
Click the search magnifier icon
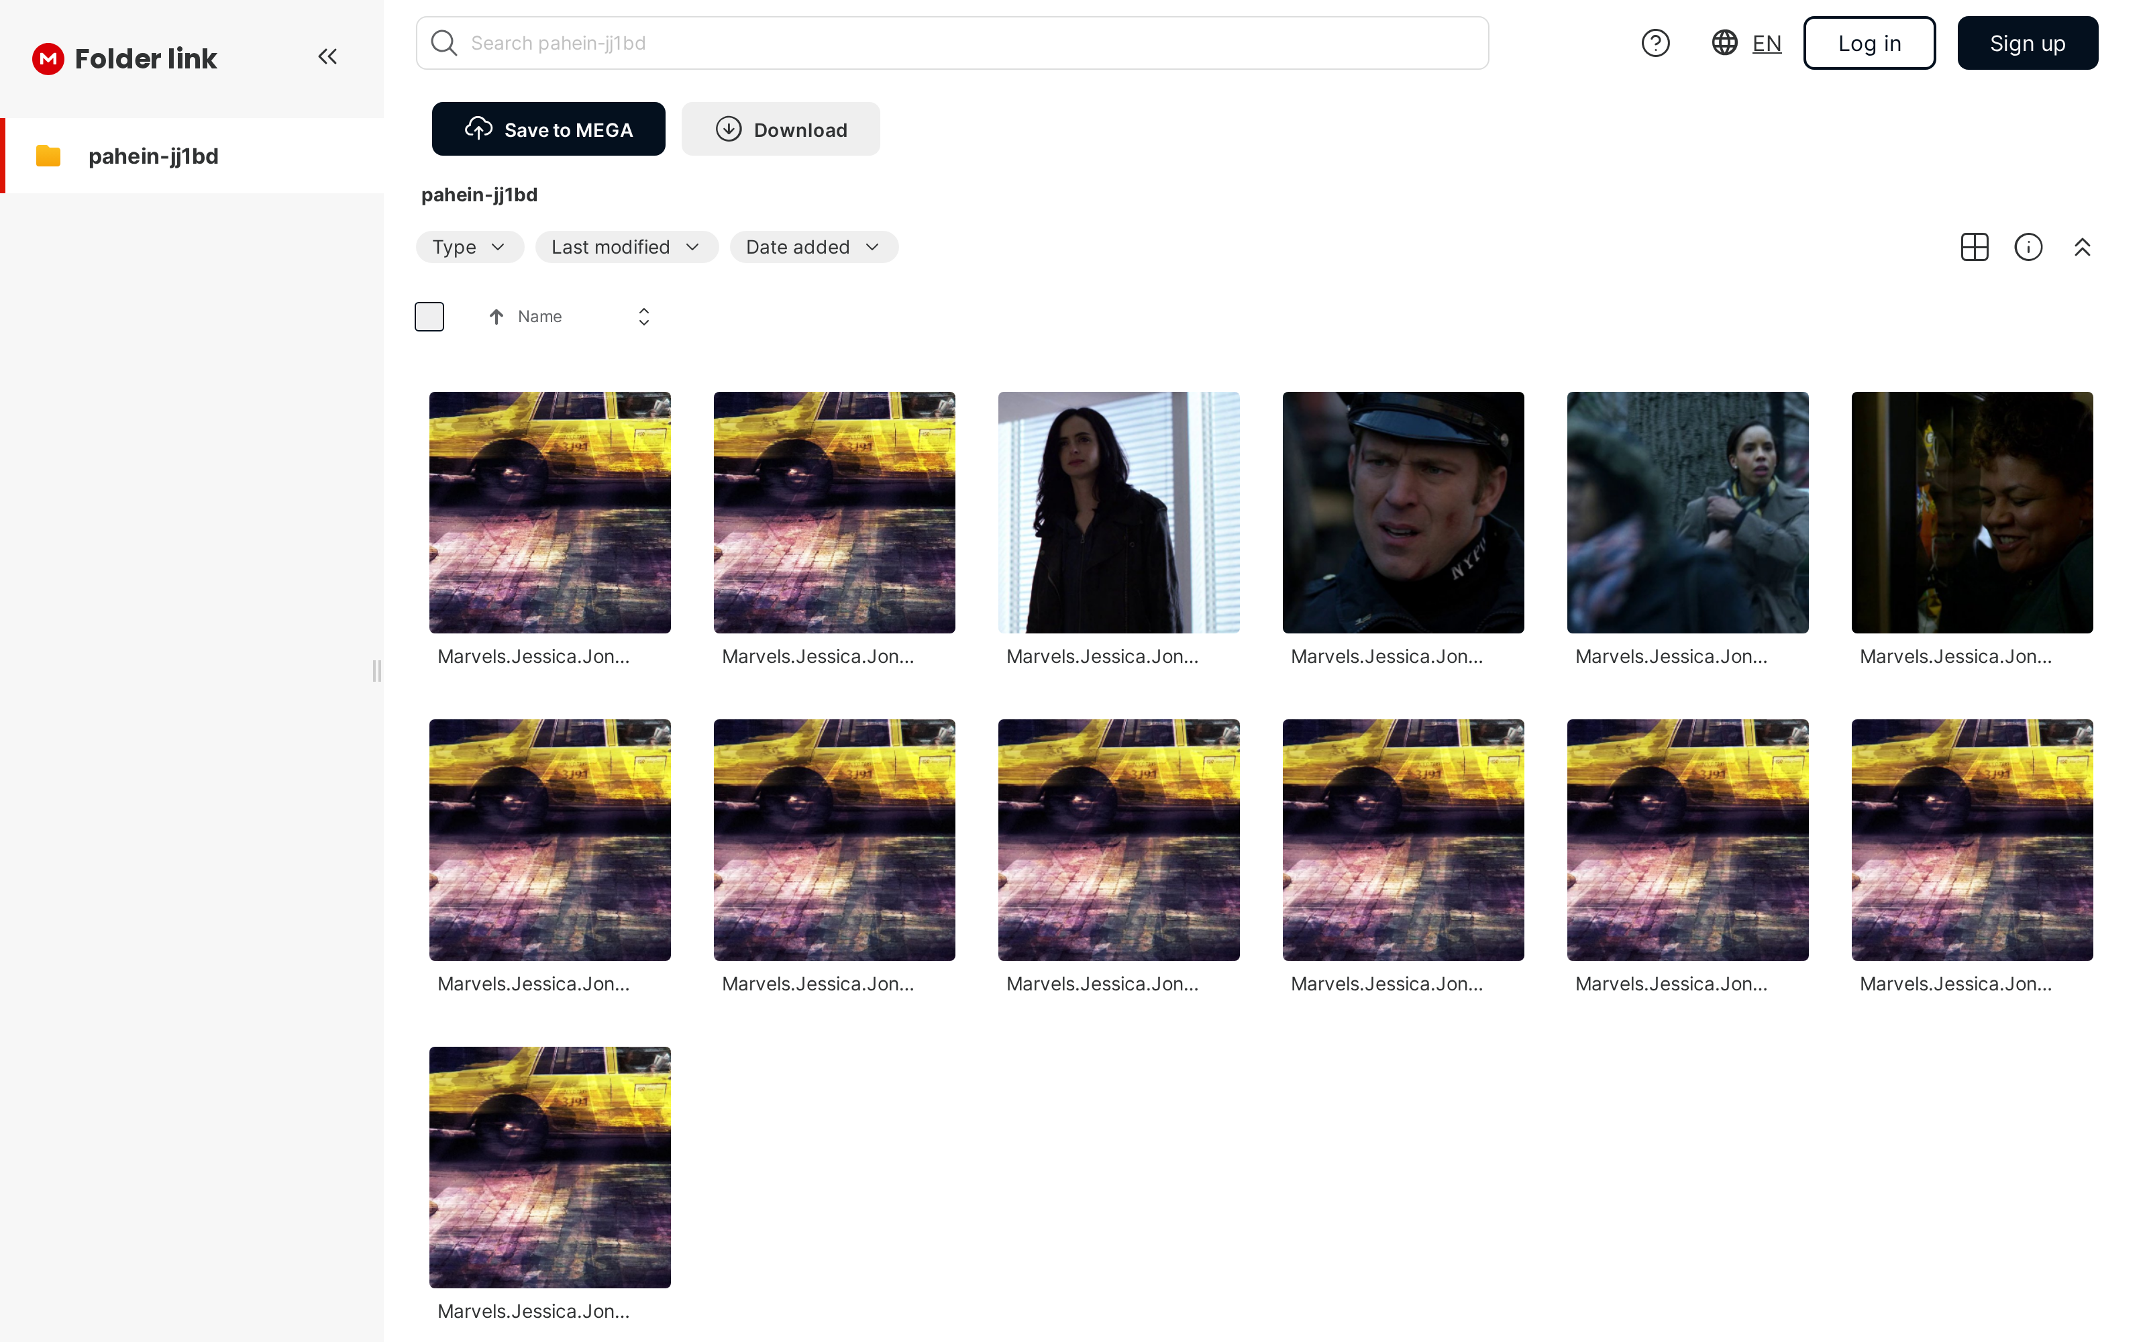coord(443,42)
